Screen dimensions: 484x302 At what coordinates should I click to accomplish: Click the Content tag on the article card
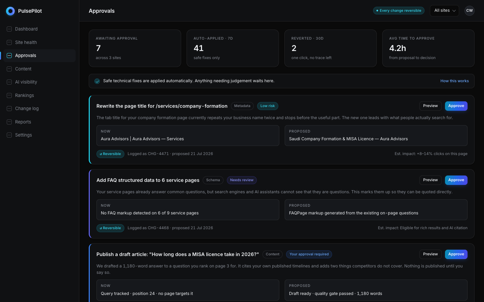tap(273, 254)
